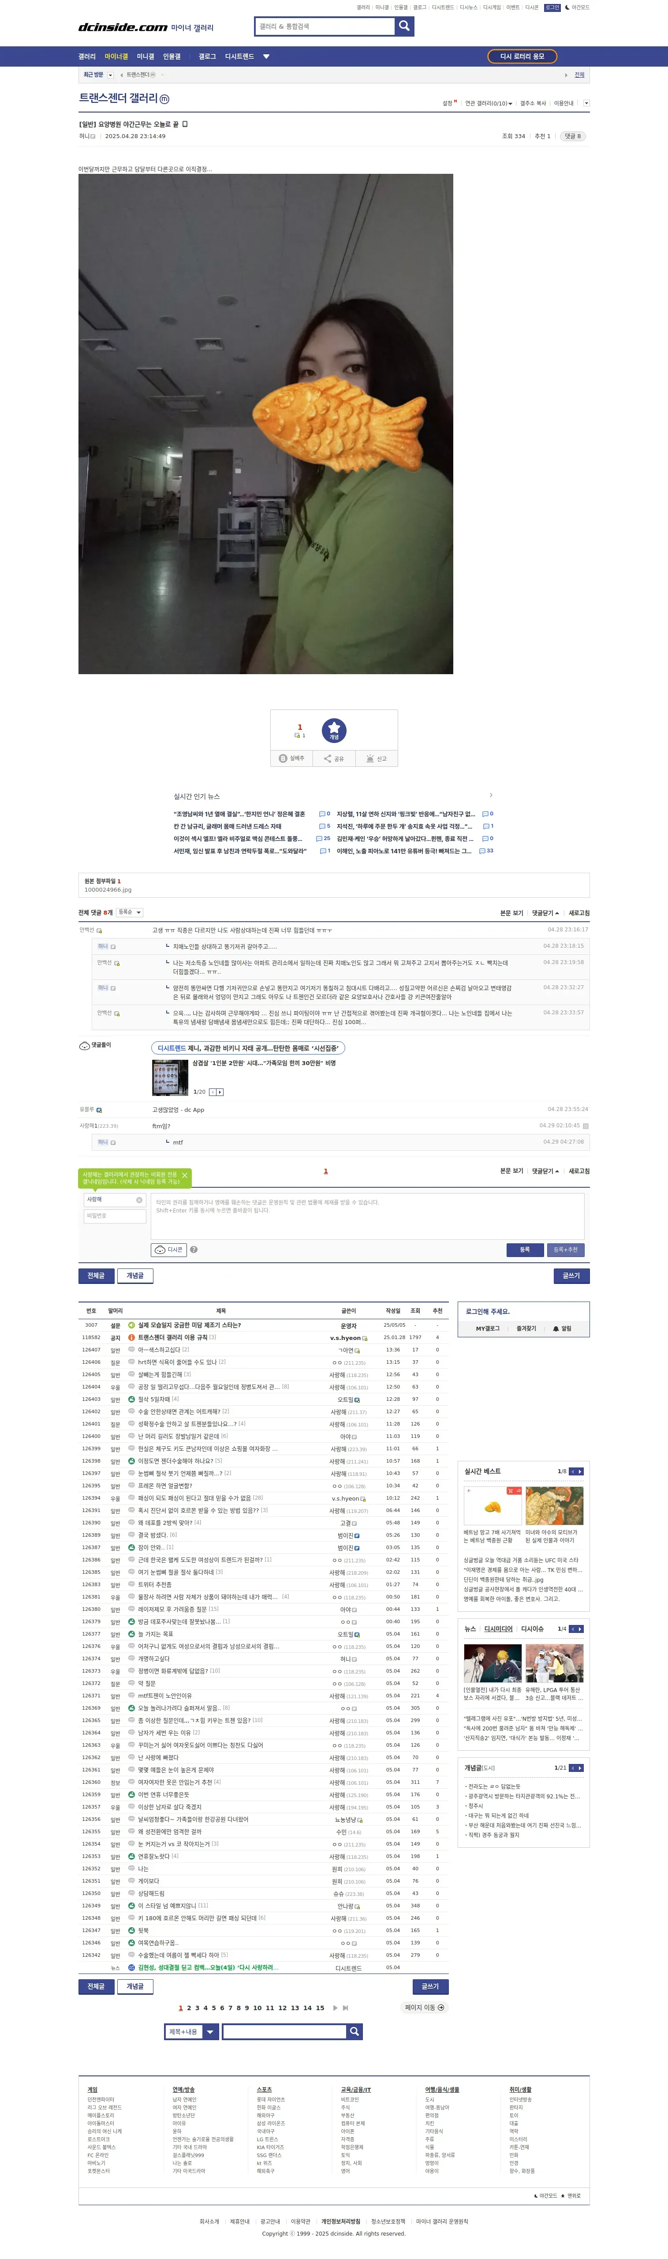Open the 실시간 인기 뉴스 chevron arrow
Viewport: 668px width, 2259px height.
pyautogui.click(x=491, y=796)
